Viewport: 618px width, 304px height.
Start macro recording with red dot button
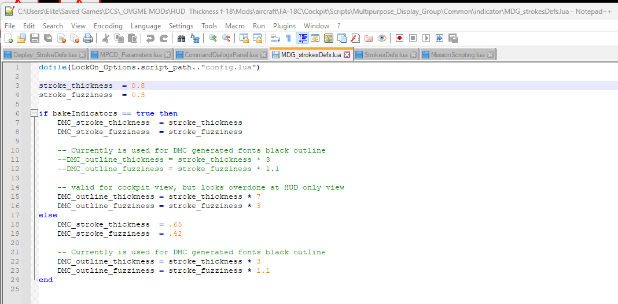click(x=400, y=38)
